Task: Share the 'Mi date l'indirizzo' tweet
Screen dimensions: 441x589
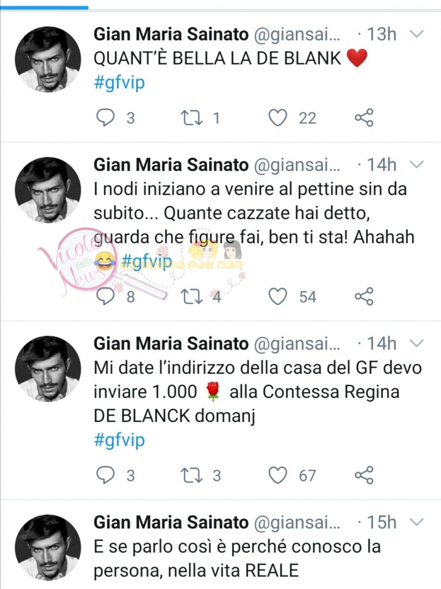Action: pyautogui.click(x=364, y=475)
